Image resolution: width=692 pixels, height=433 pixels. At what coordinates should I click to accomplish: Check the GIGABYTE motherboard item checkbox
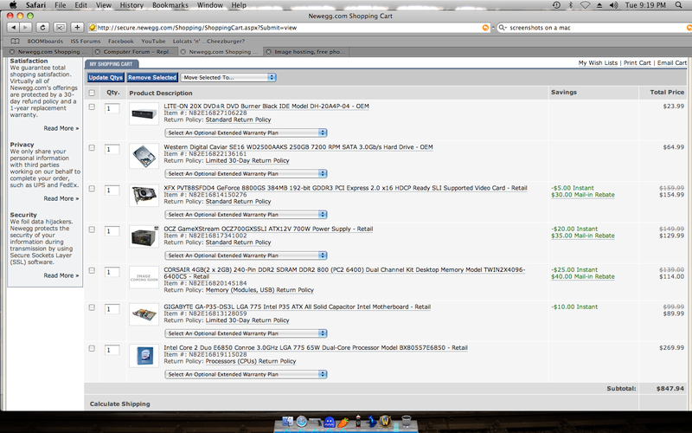click(x=92, y=307)
